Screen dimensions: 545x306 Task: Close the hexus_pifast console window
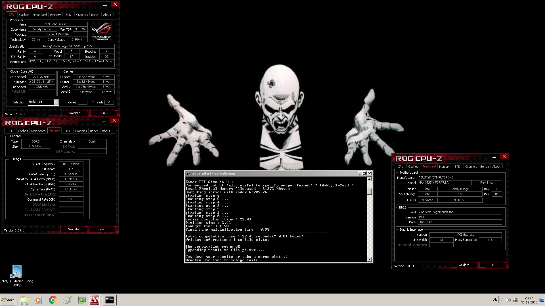pos(370,173)
